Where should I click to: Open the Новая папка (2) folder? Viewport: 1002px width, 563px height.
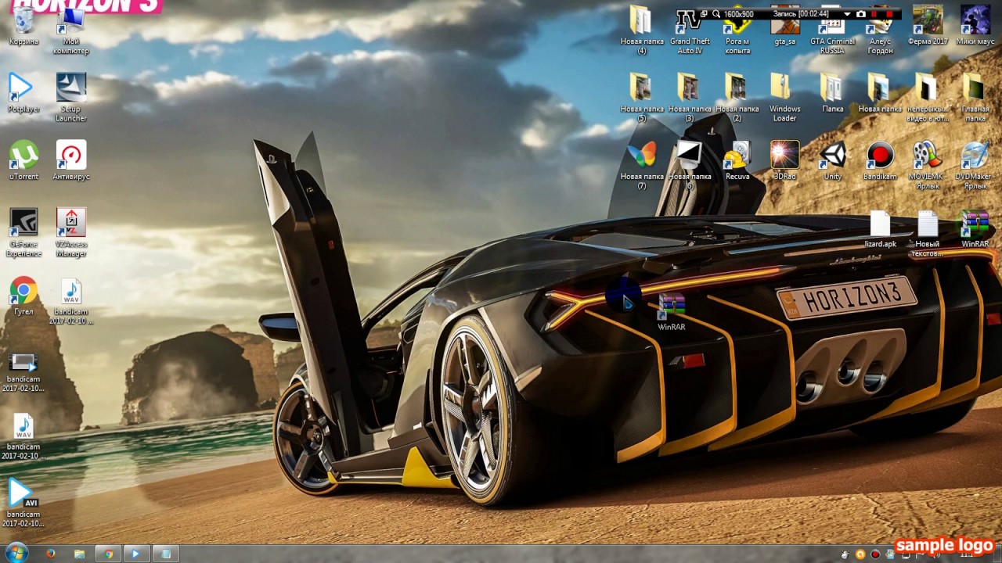(x=737, y=98)
